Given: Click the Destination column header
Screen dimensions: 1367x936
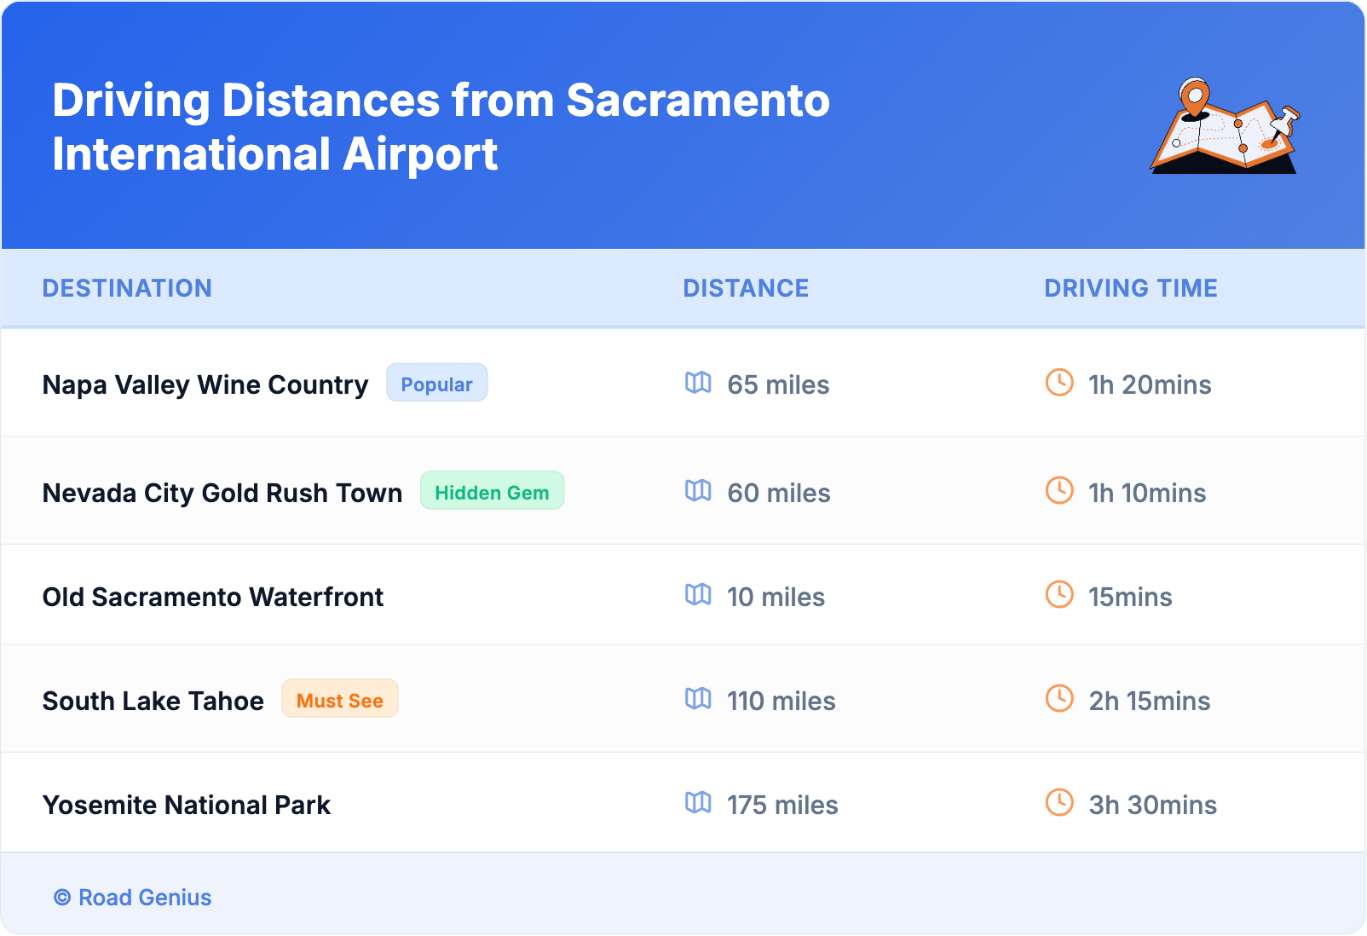Looking at the screenshot, I should [x=127, y=288].
